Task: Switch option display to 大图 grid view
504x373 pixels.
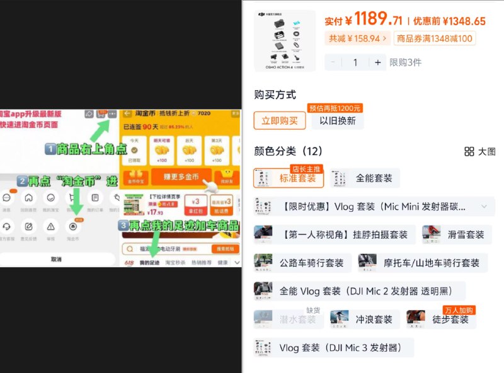Action: [x=480, y=151]
